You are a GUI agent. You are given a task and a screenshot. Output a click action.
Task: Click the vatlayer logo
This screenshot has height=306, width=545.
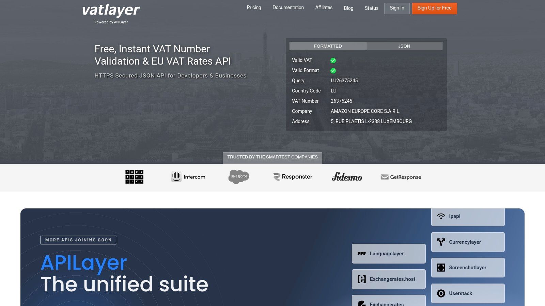tap(111, 10)
